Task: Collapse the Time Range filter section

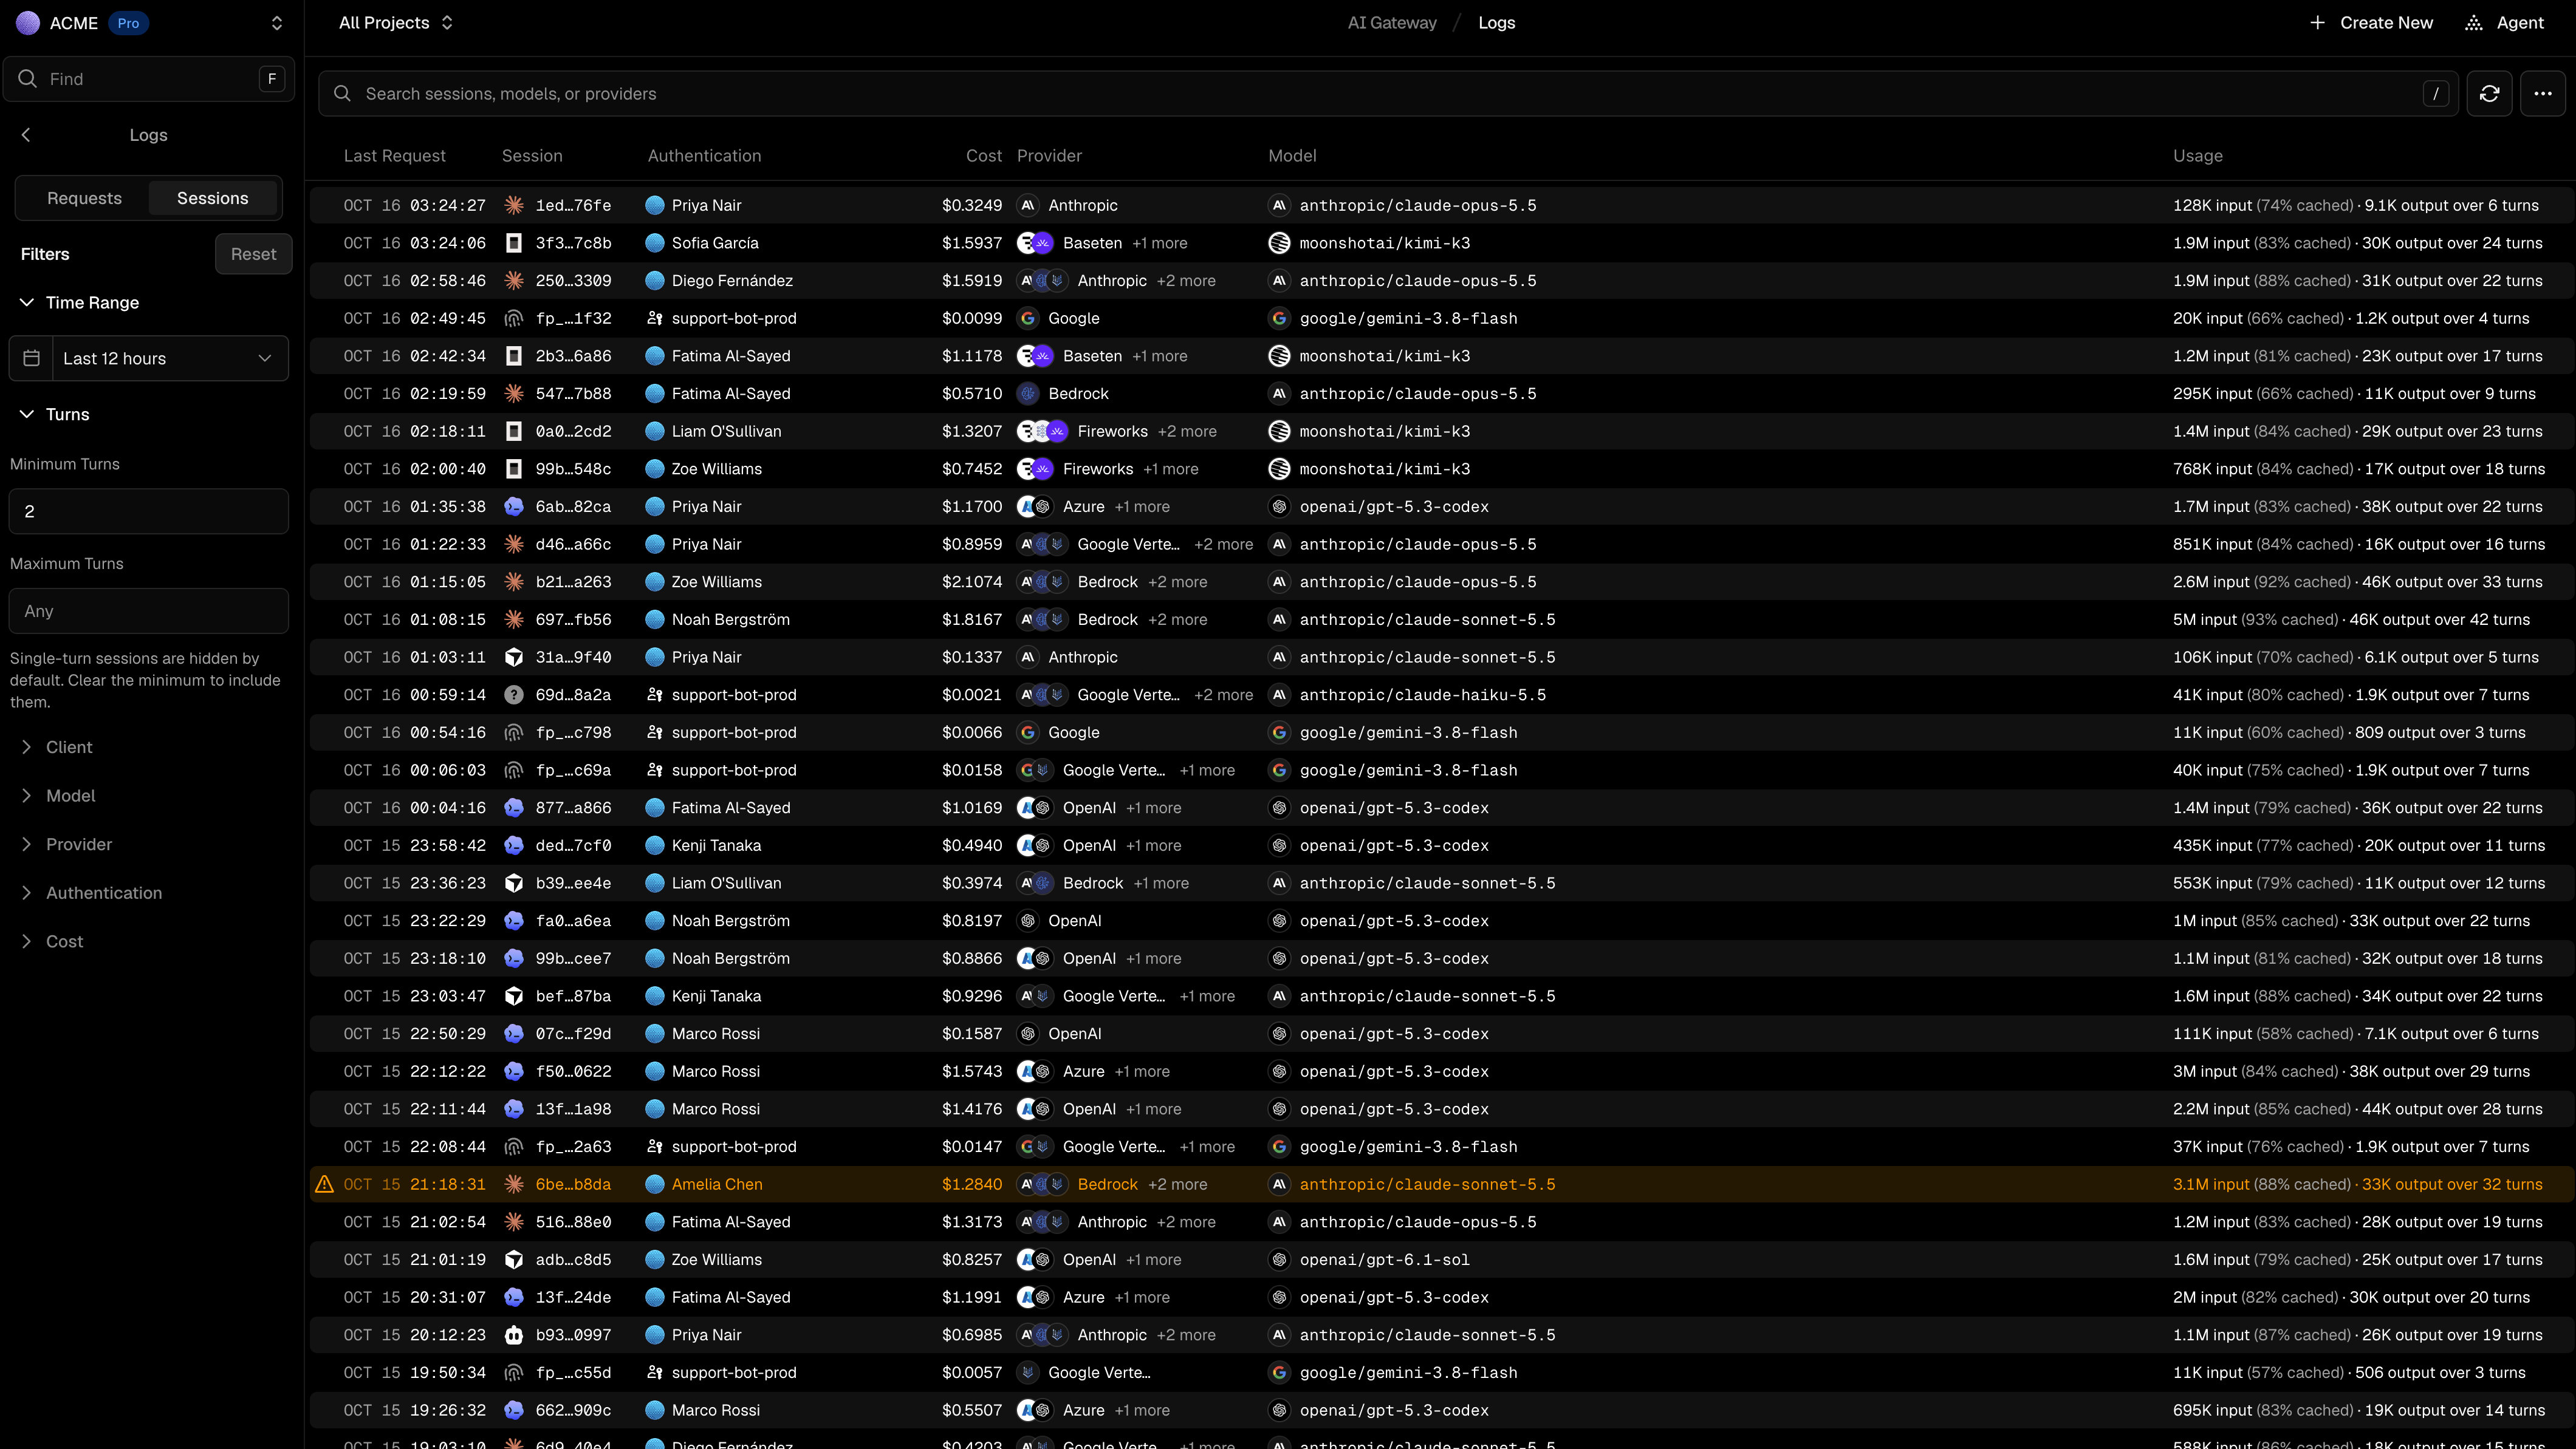Action: click(80, 303)
